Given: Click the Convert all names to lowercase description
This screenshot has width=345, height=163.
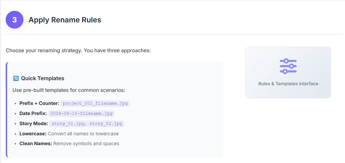Looking at the screenshot, I should pyautogui.click(x=83, y=134).
